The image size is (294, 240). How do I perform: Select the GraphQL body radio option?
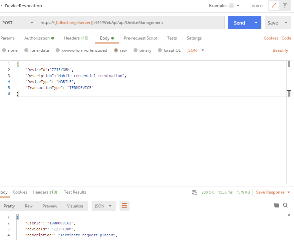pyautogui.click(x=160, y=50)
